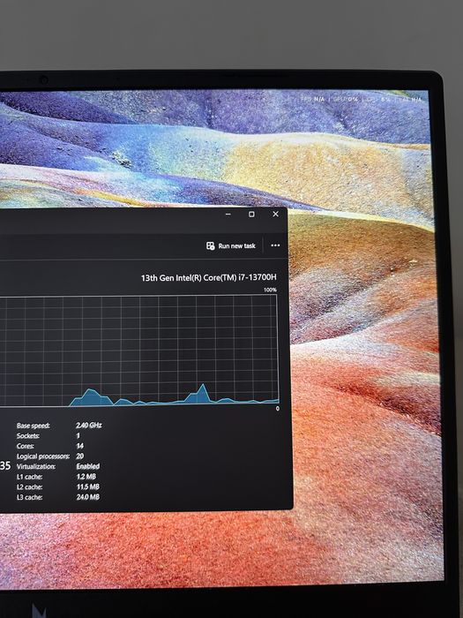Image resolution: width=463 pixels, height=618 pixels.
Task: Click the 'L1 cache:' label
Action: point(29,477)
